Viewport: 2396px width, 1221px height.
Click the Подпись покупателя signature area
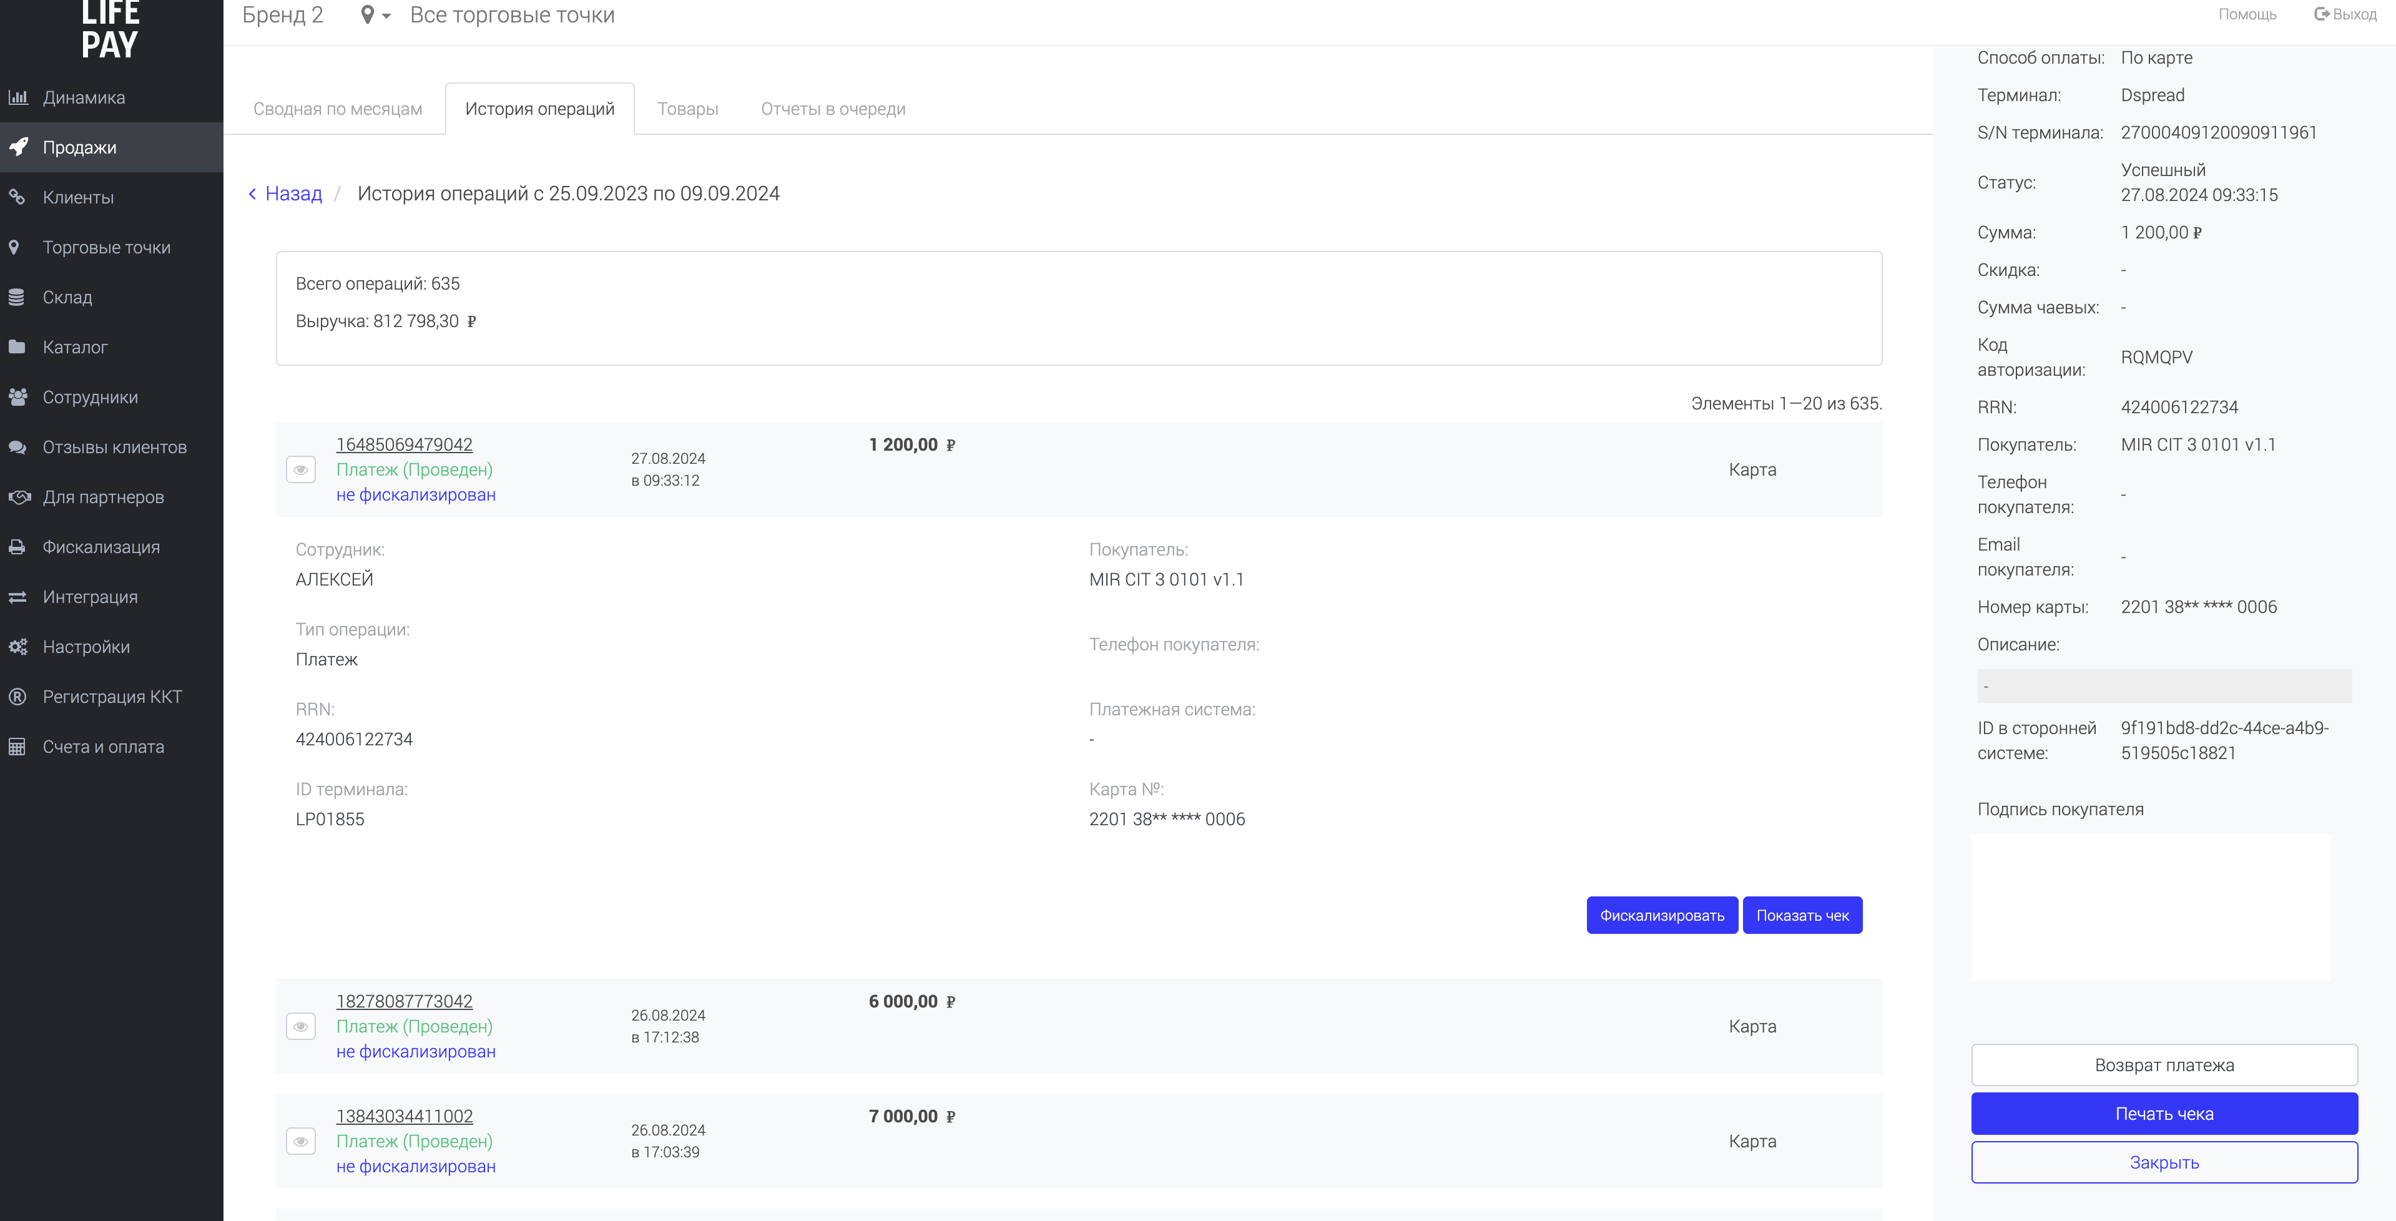point(2151,906)
